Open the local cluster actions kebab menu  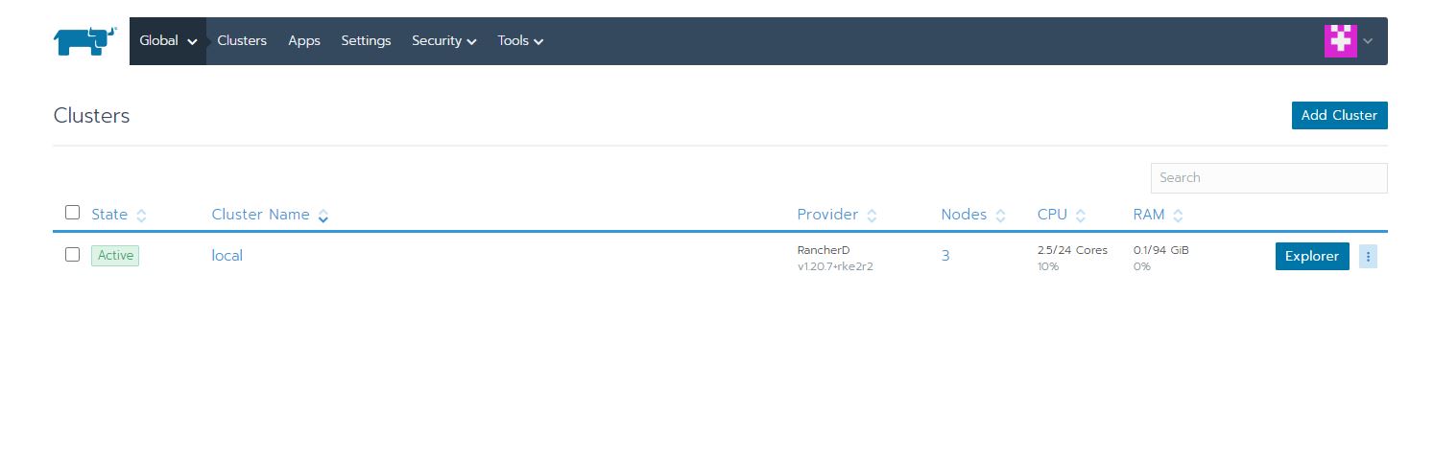[1368, 256]
